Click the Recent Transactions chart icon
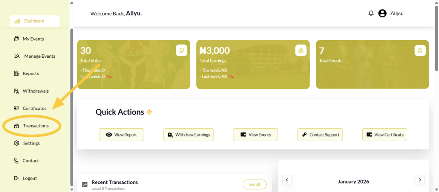 tap(85, 185)
